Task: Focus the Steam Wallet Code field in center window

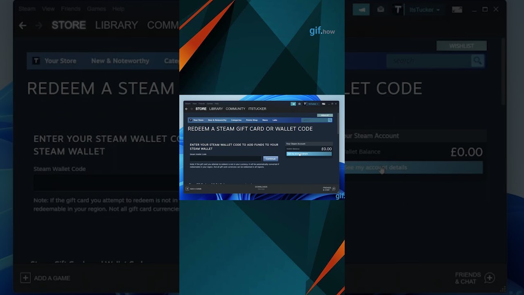Action: pyautogui.click(x=225, y=159)
